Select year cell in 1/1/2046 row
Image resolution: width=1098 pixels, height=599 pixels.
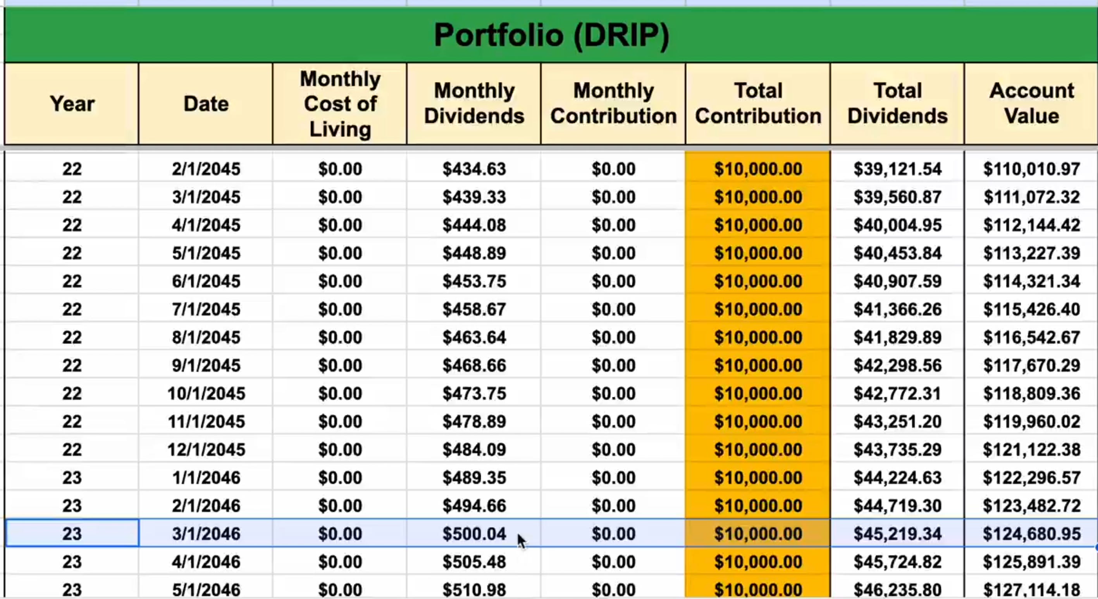[x=72, y=477]
